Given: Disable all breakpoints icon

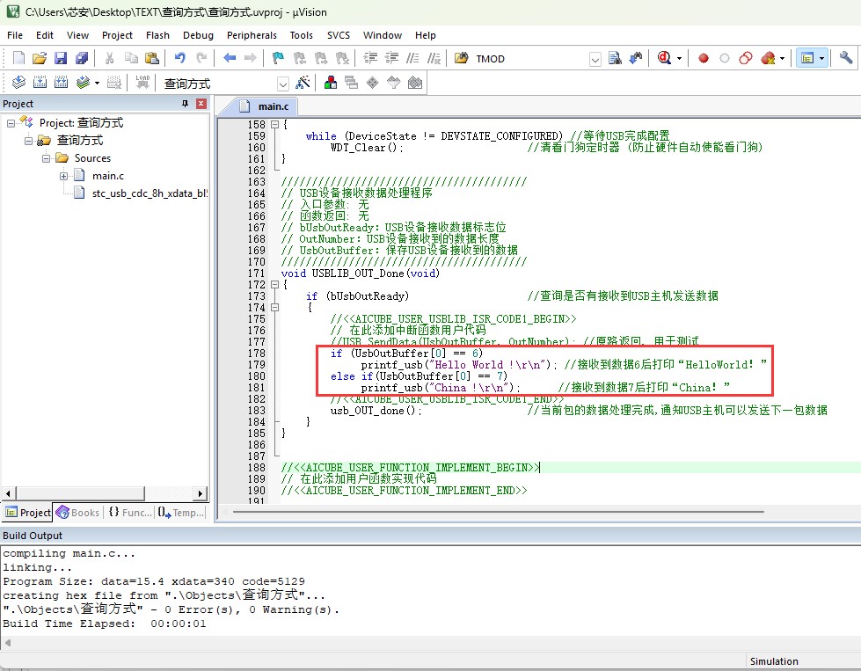Looking at the screenshot, I should coord(746,58).
